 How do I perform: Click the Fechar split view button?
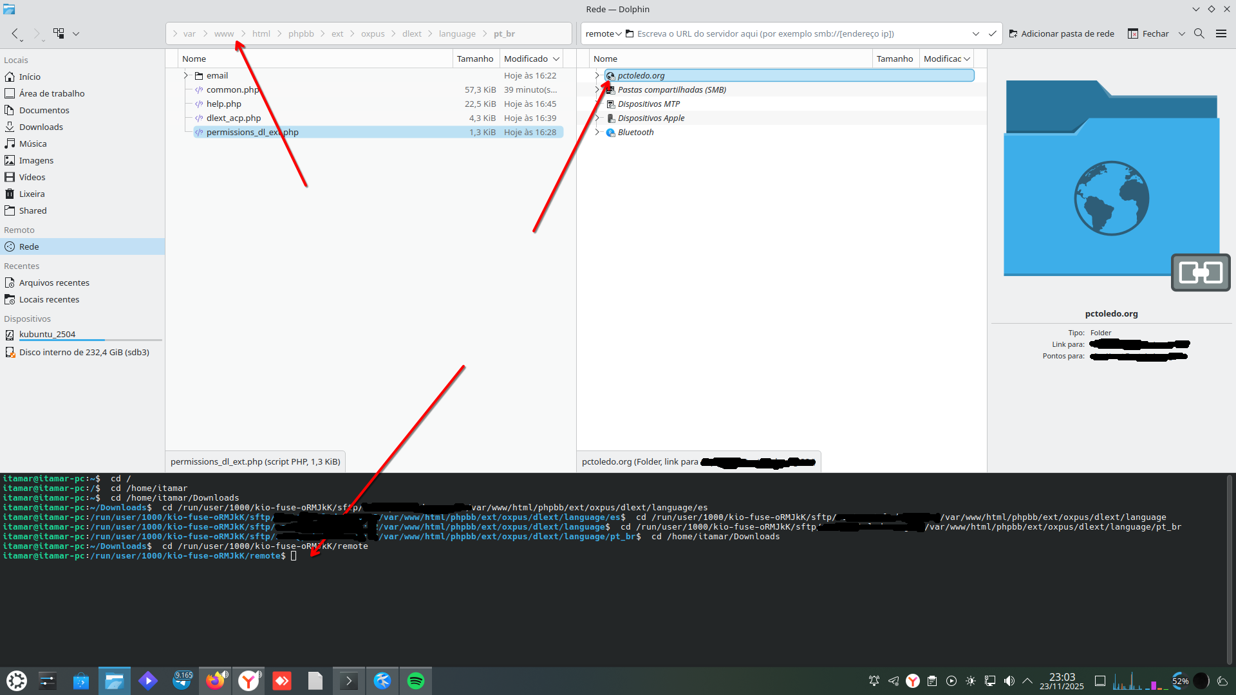click(1148, 33)
